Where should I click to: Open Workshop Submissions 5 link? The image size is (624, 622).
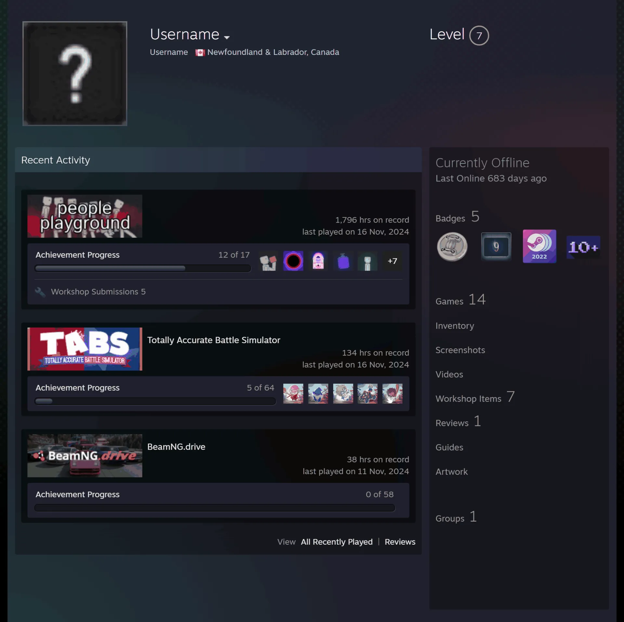click(98, 292)
